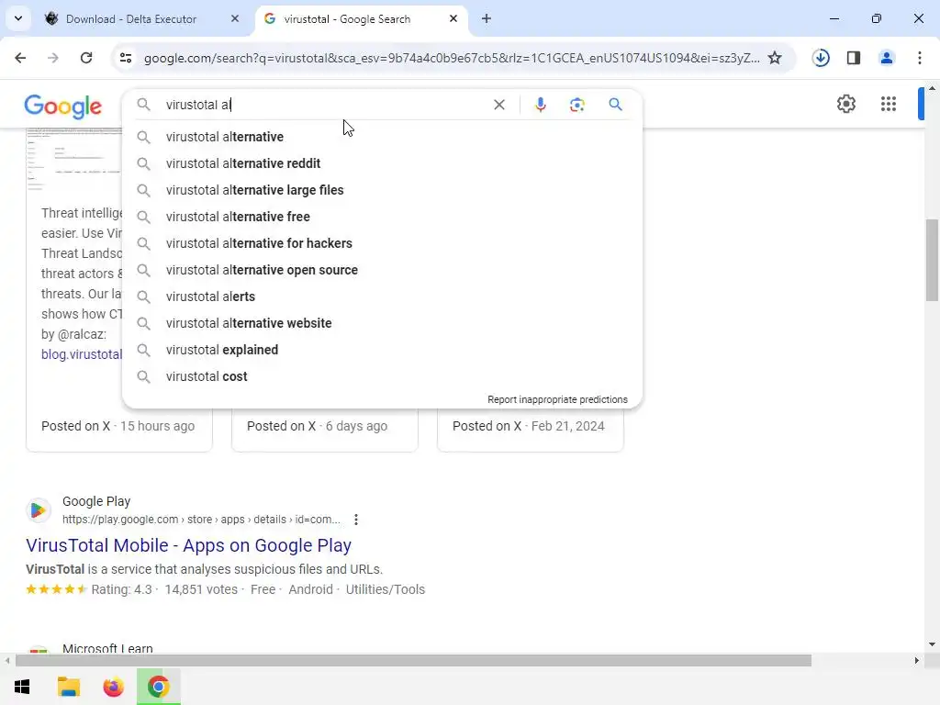Open the Windows Start menu
940x705 pixels.
tap(22, 687)
